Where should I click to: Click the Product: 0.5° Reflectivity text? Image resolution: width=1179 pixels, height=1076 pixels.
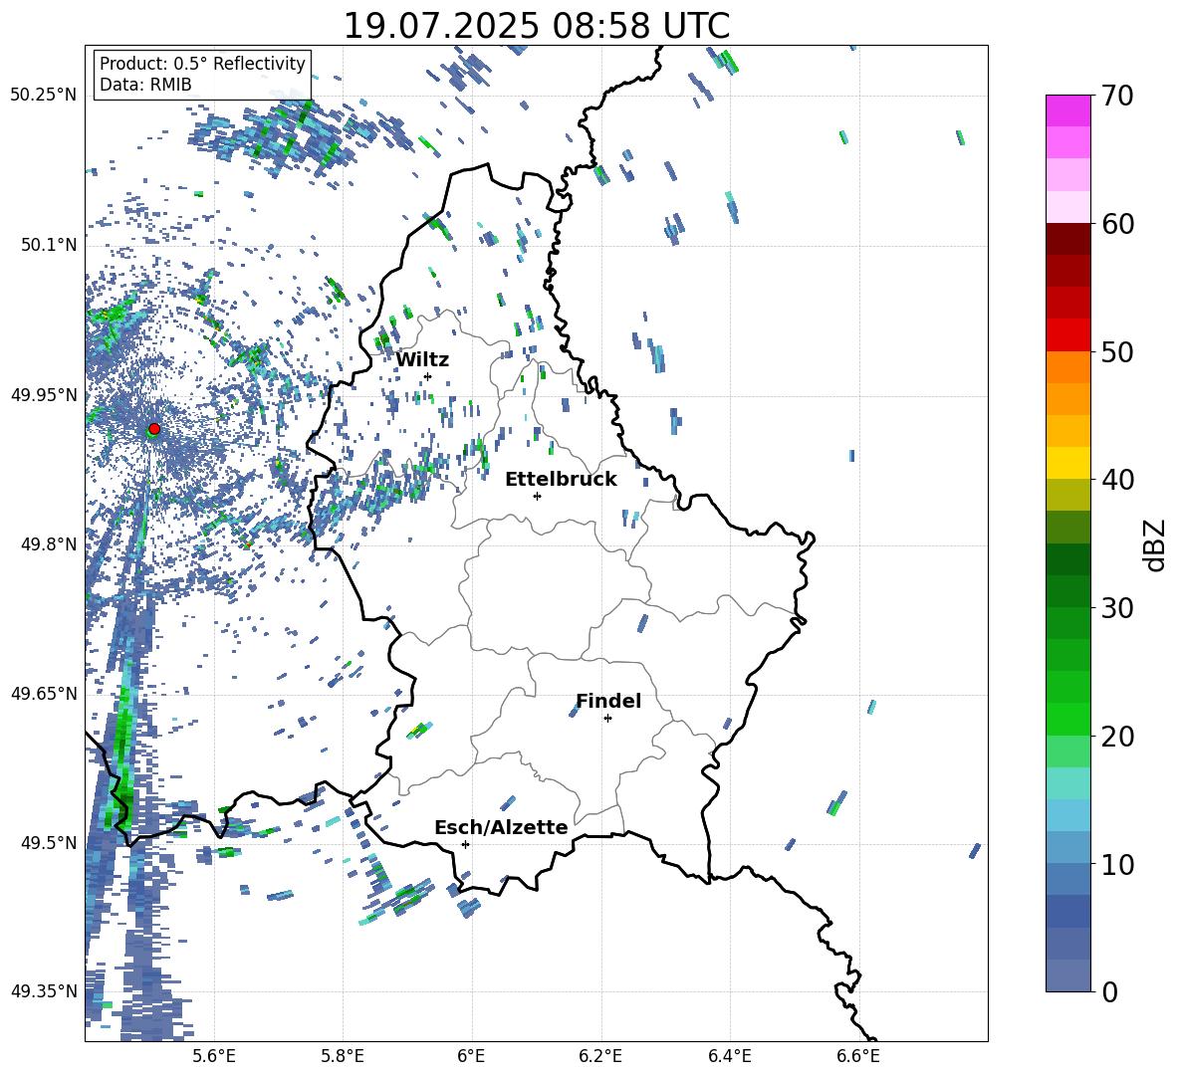point(202,63)
